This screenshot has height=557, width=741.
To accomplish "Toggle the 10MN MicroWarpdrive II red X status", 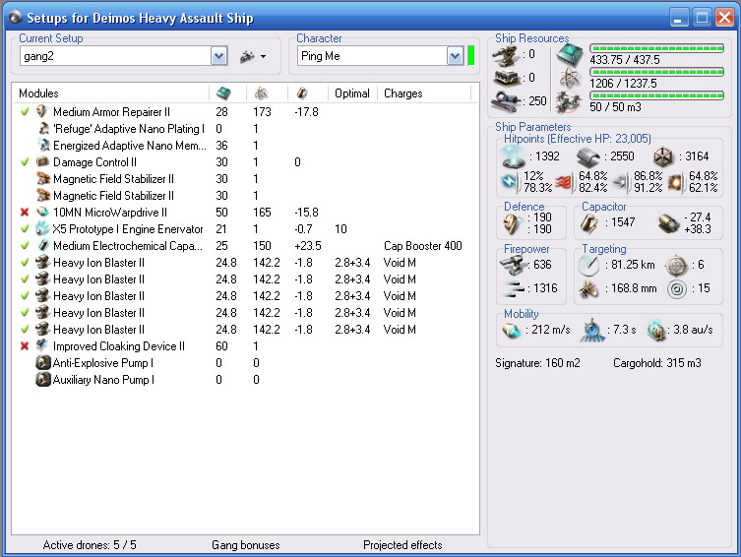I will (25, 213).
